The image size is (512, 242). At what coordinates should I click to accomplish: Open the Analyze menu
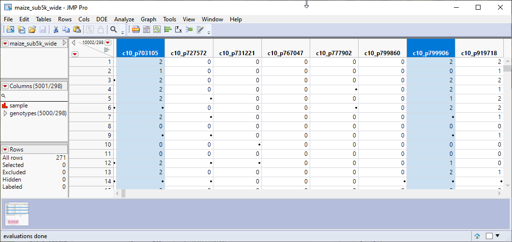pyautogui.click(x=124, y=19)
